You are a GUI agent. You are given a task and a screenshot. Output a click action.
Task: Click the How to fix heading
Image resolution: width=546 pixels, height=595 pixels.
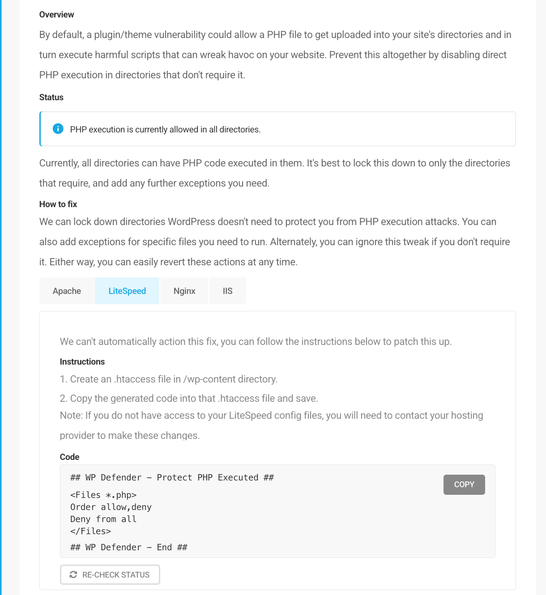[58, 204]
